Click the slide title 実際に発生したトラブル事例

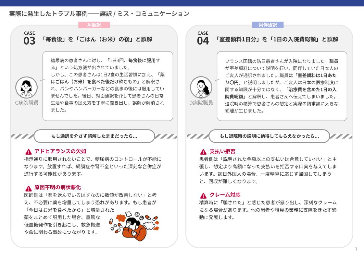click(x=99, y=14)
